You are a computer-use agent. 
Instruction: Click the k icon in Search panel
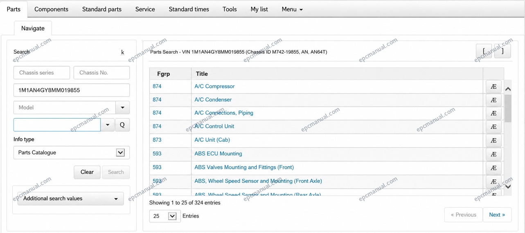122,52
